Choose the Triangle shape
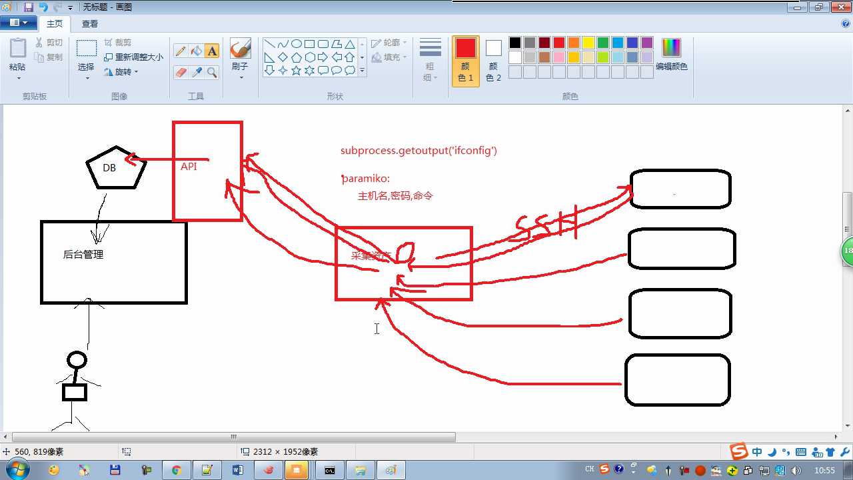This screenshot has height=480, width=853. coord(350,44)
